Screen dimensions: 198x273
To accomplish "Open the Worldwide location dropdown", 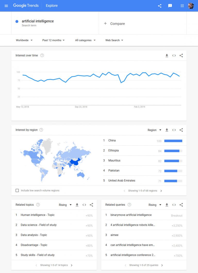I will click(24, 40).
